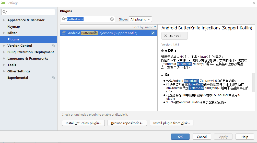Click Browse repositories... button

pyautogui.click(x=127, y=123)
